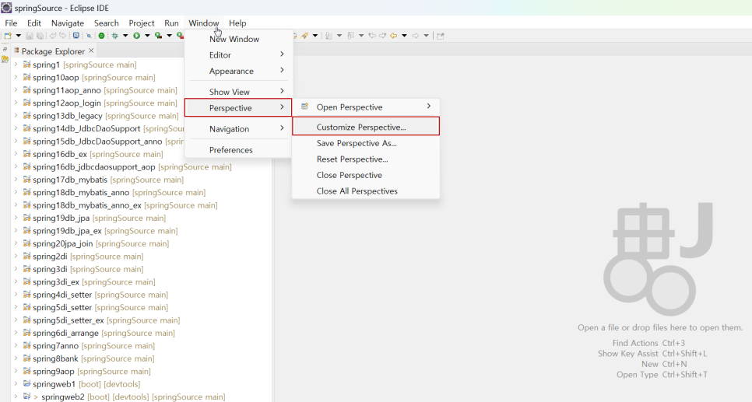Open the Project menu
The height and width of the screenshot is (402, 752).
click(142, 23)
